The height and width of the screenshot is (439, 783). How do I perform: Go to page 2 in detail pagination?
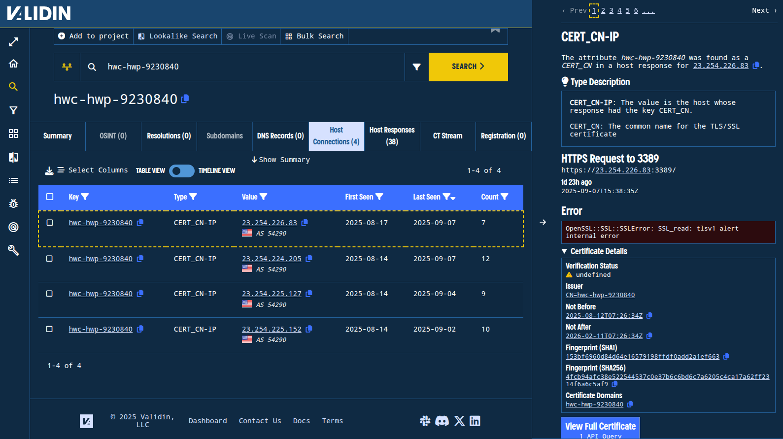pyautogui.click(x=603, y=10)
